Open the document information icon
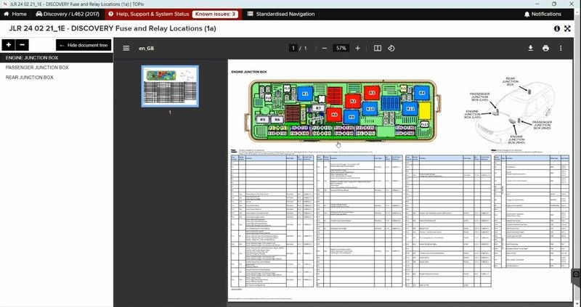Viewport: 581px width, 307px height. (x=557, y=28)
